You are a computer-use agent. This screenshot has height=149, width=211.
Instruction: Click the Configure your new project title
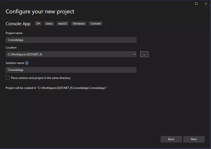tap(40, 12)
